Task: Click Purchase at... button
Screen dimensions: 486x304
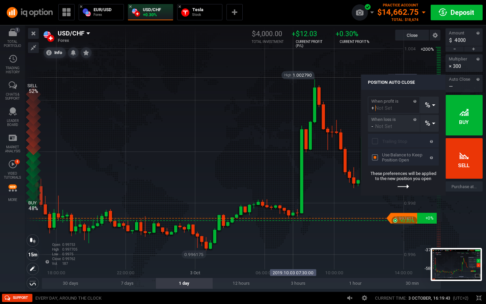Action: click(x=464, y=186)
